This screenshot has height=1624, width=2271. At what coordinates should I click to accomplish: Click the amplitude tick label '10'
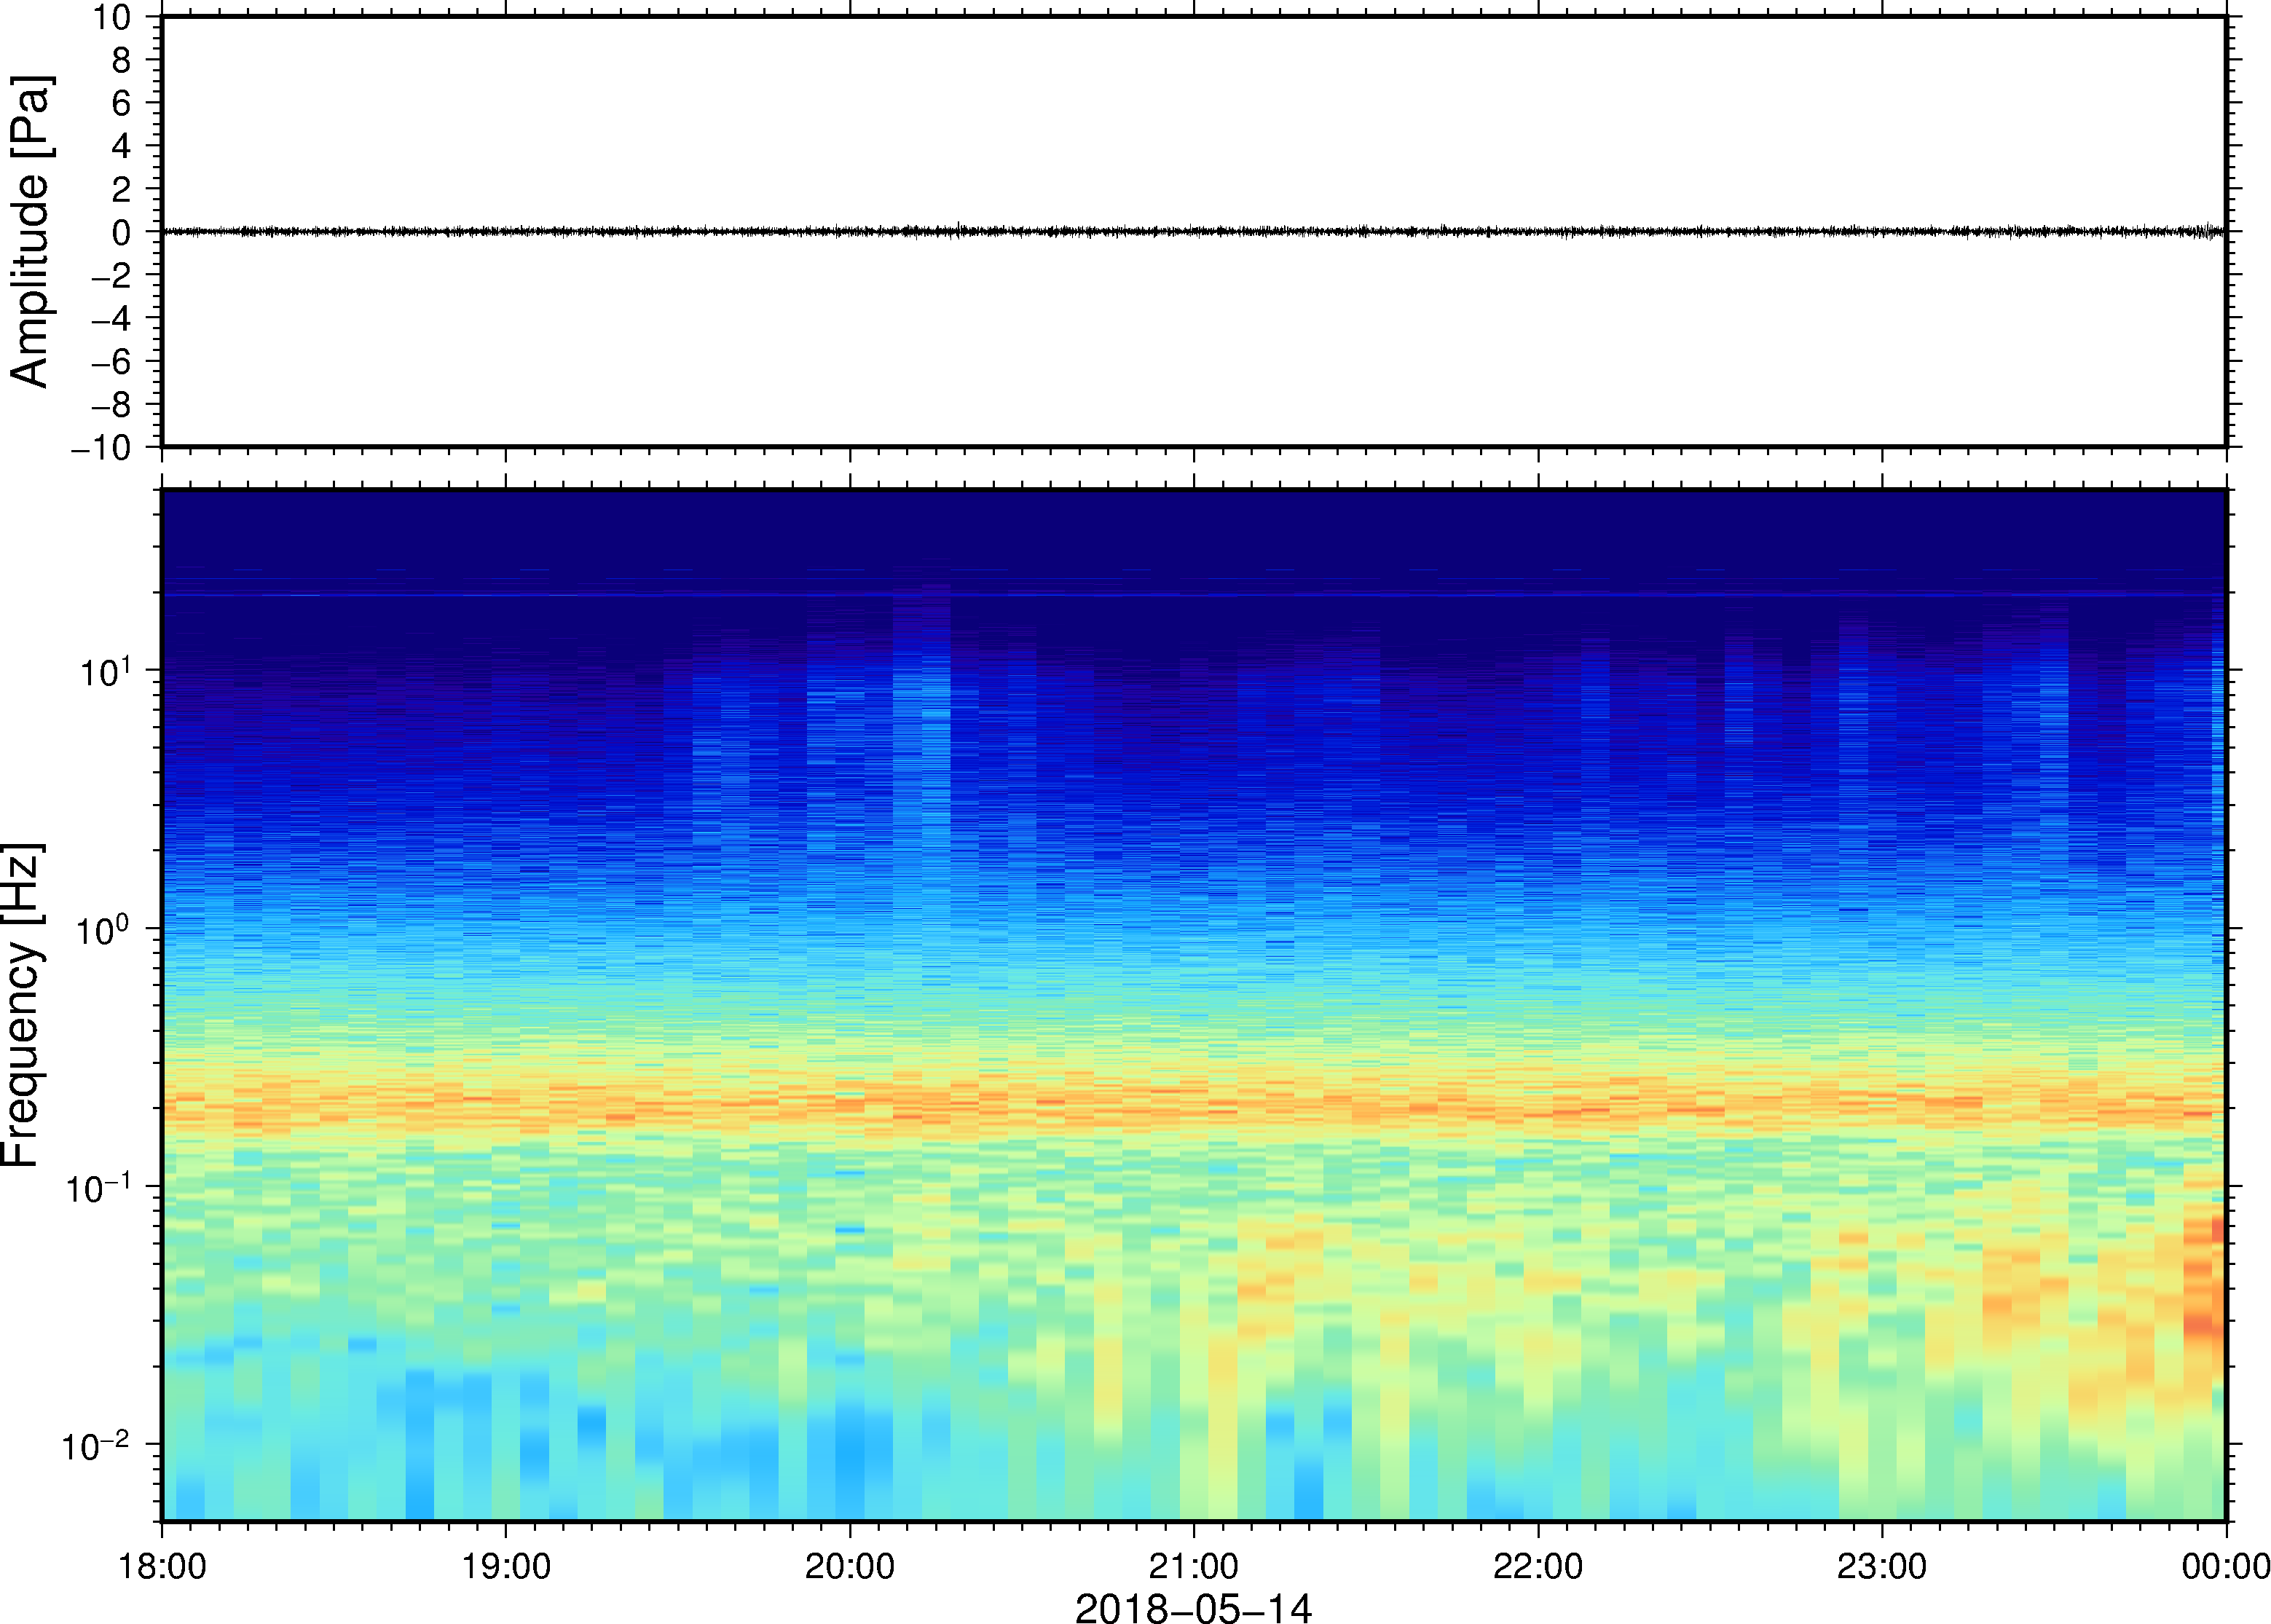click(x=112, y=17)
